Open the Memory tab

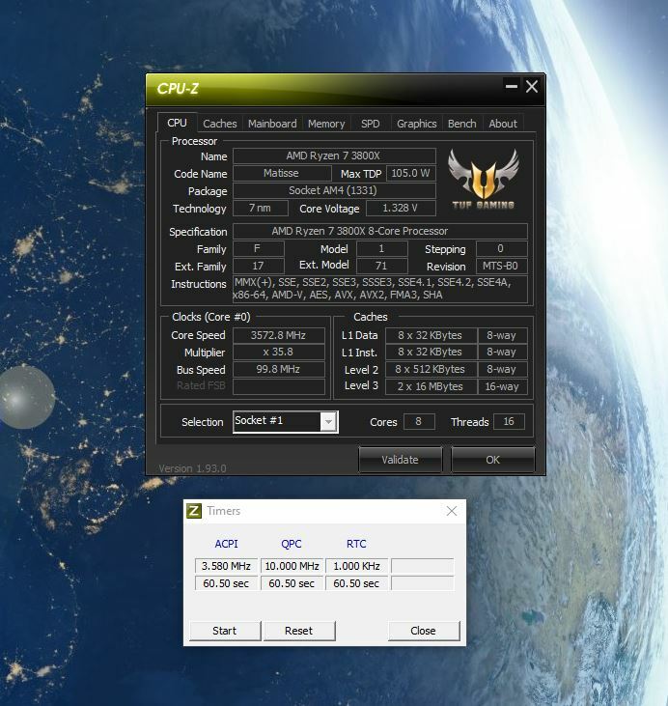326,124
